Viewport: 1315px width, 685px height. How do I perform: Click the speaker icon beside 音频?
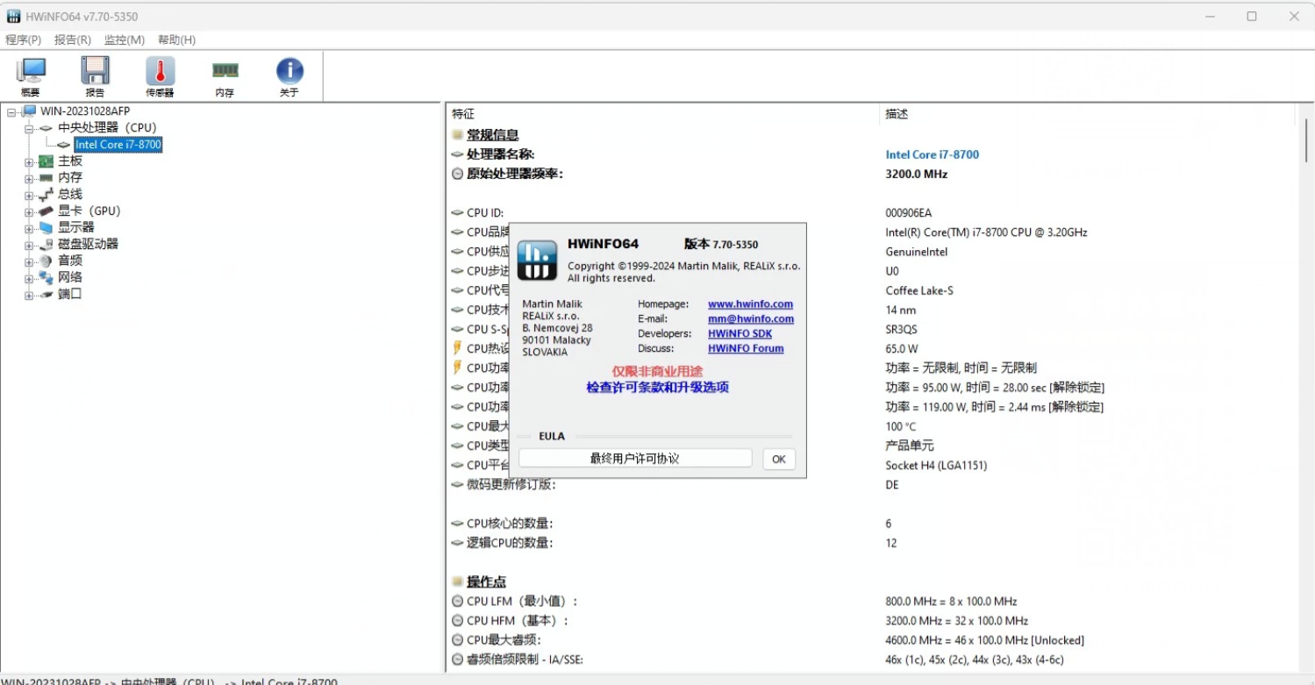pyautogui.click(x=46, y=261)
